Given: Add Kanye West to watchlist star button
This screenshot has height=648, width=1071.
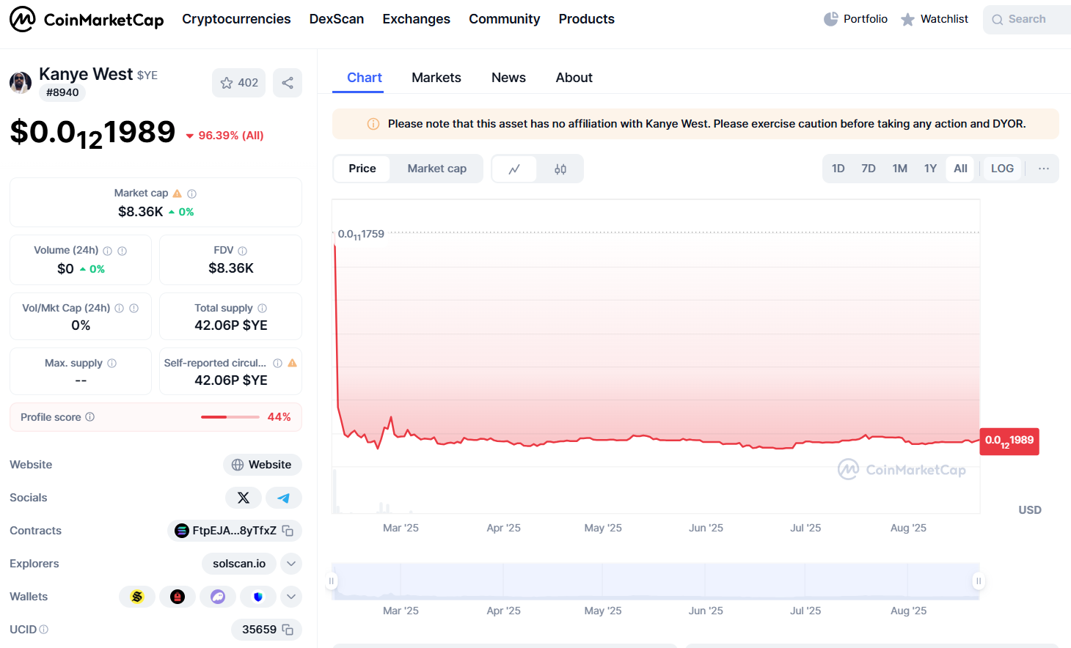Looking at the screenshot, I should [x=238, y=83].
